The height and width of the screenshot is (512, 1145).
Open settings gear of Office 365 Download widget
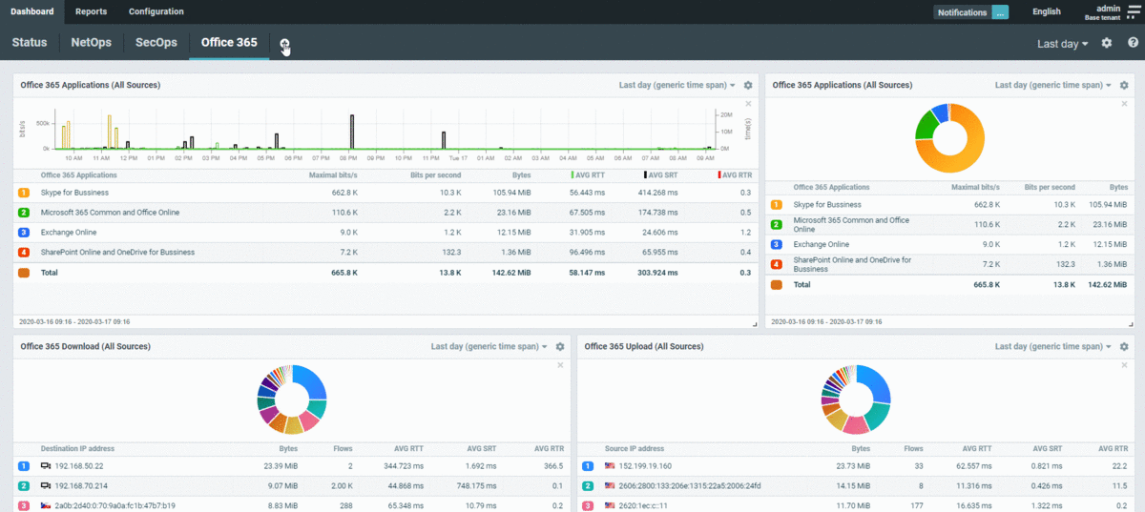tap(560, 347)
